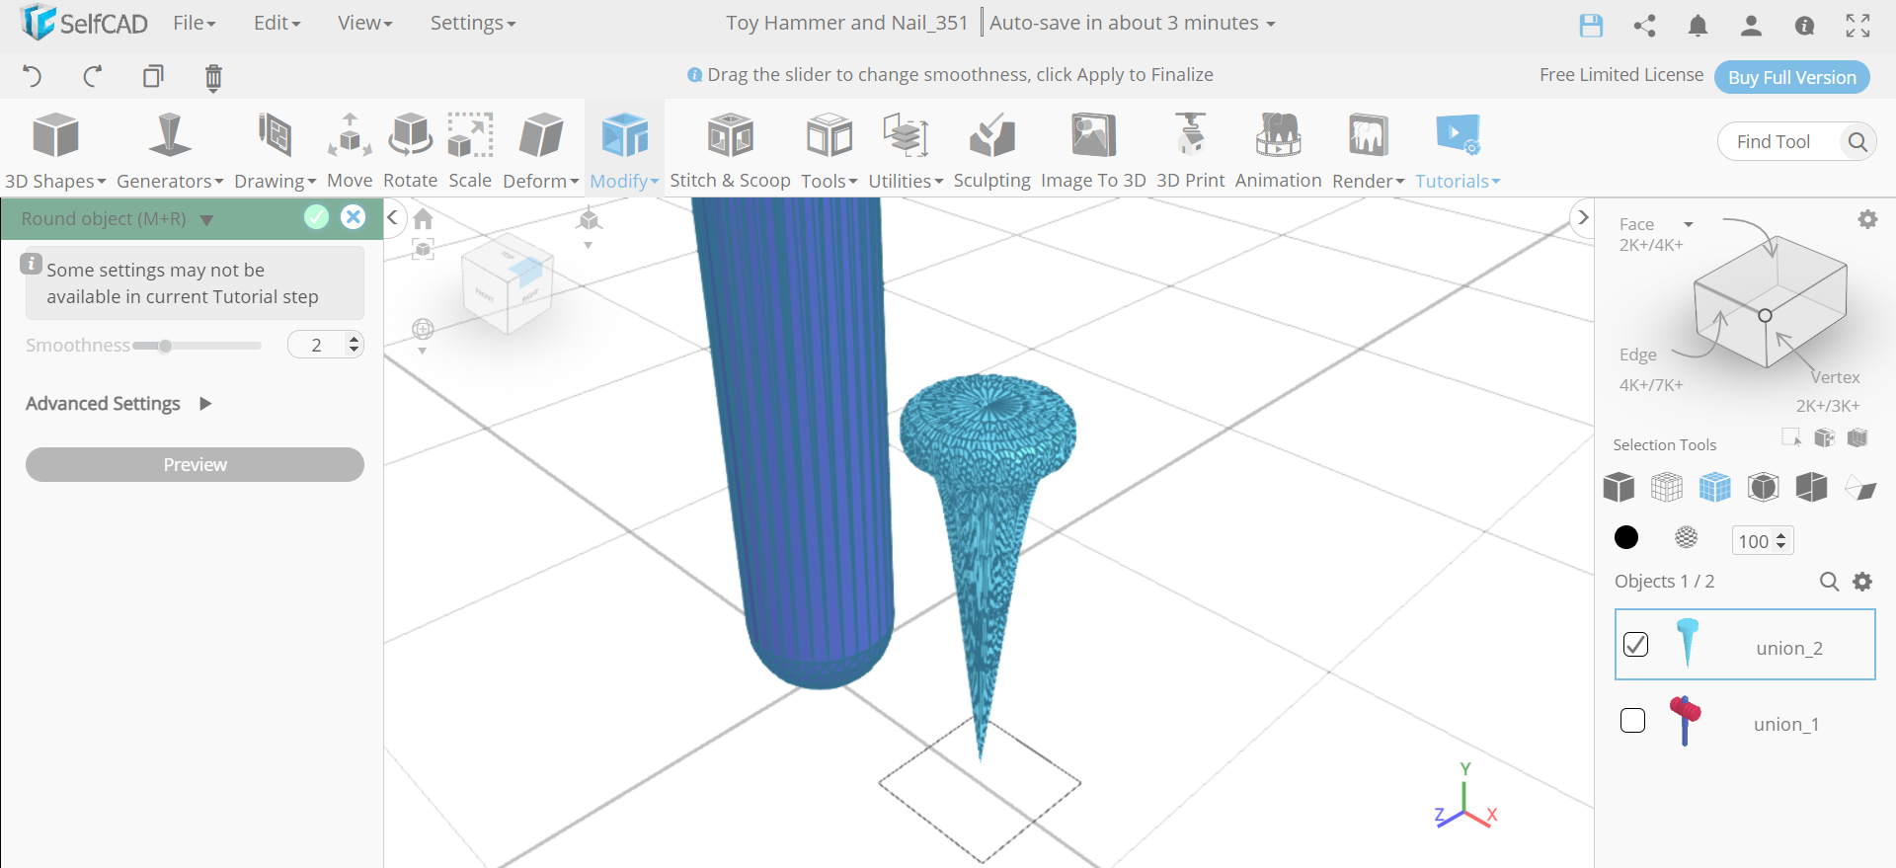This screenshot has width=1896, height=868.
Task: Enable wireframe view mode cube
Action: [1667, 487]
